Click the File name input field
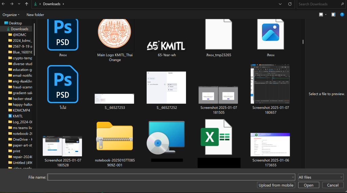The image size is (347, 193). coord(171,177)
